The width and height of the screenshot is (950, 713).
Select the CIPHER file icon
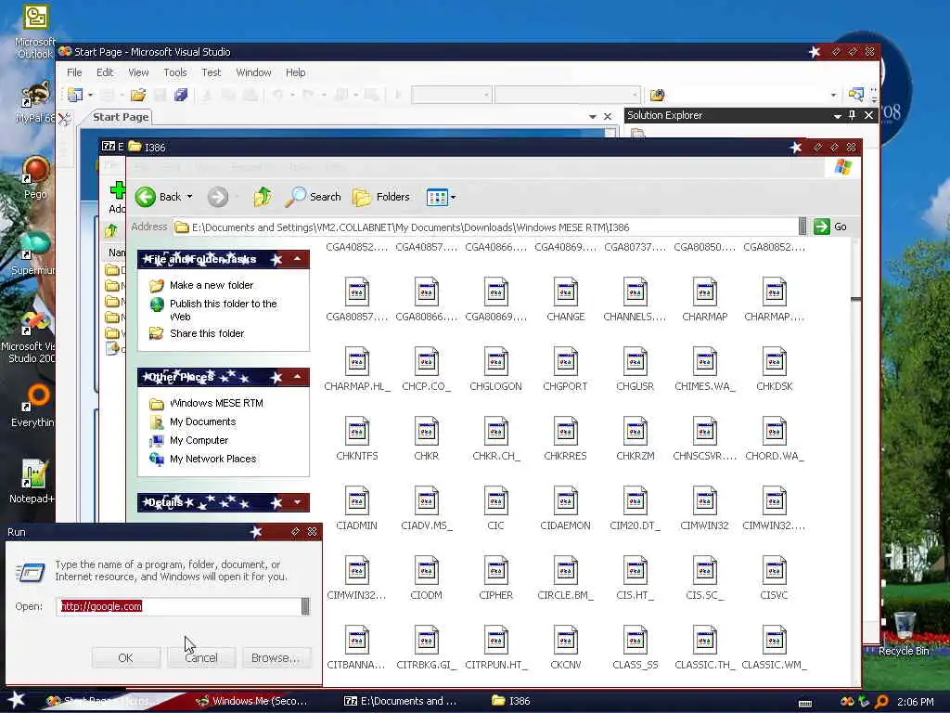[495, 571]
